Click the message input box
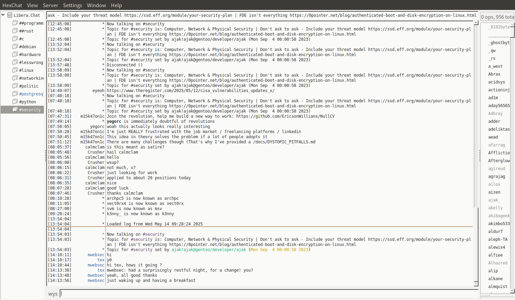The width and height of the screenshot is (515, 300). coord(269,294)
